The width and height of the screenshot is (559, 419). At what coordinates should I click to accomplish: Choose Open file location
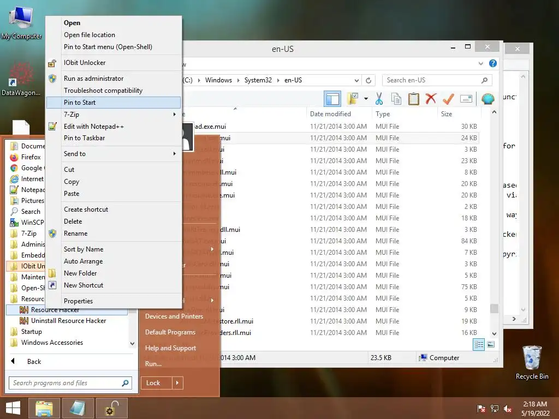tap(114, 35)
